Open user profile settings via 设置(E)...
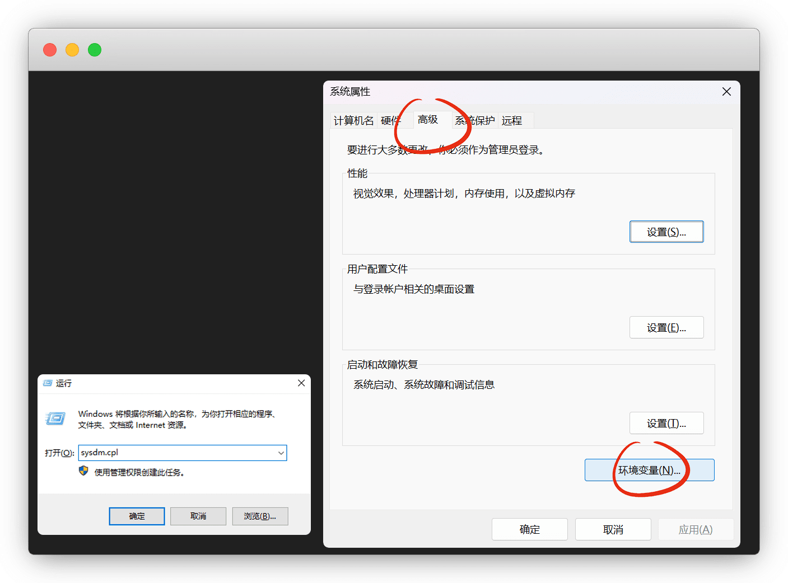 666,328
